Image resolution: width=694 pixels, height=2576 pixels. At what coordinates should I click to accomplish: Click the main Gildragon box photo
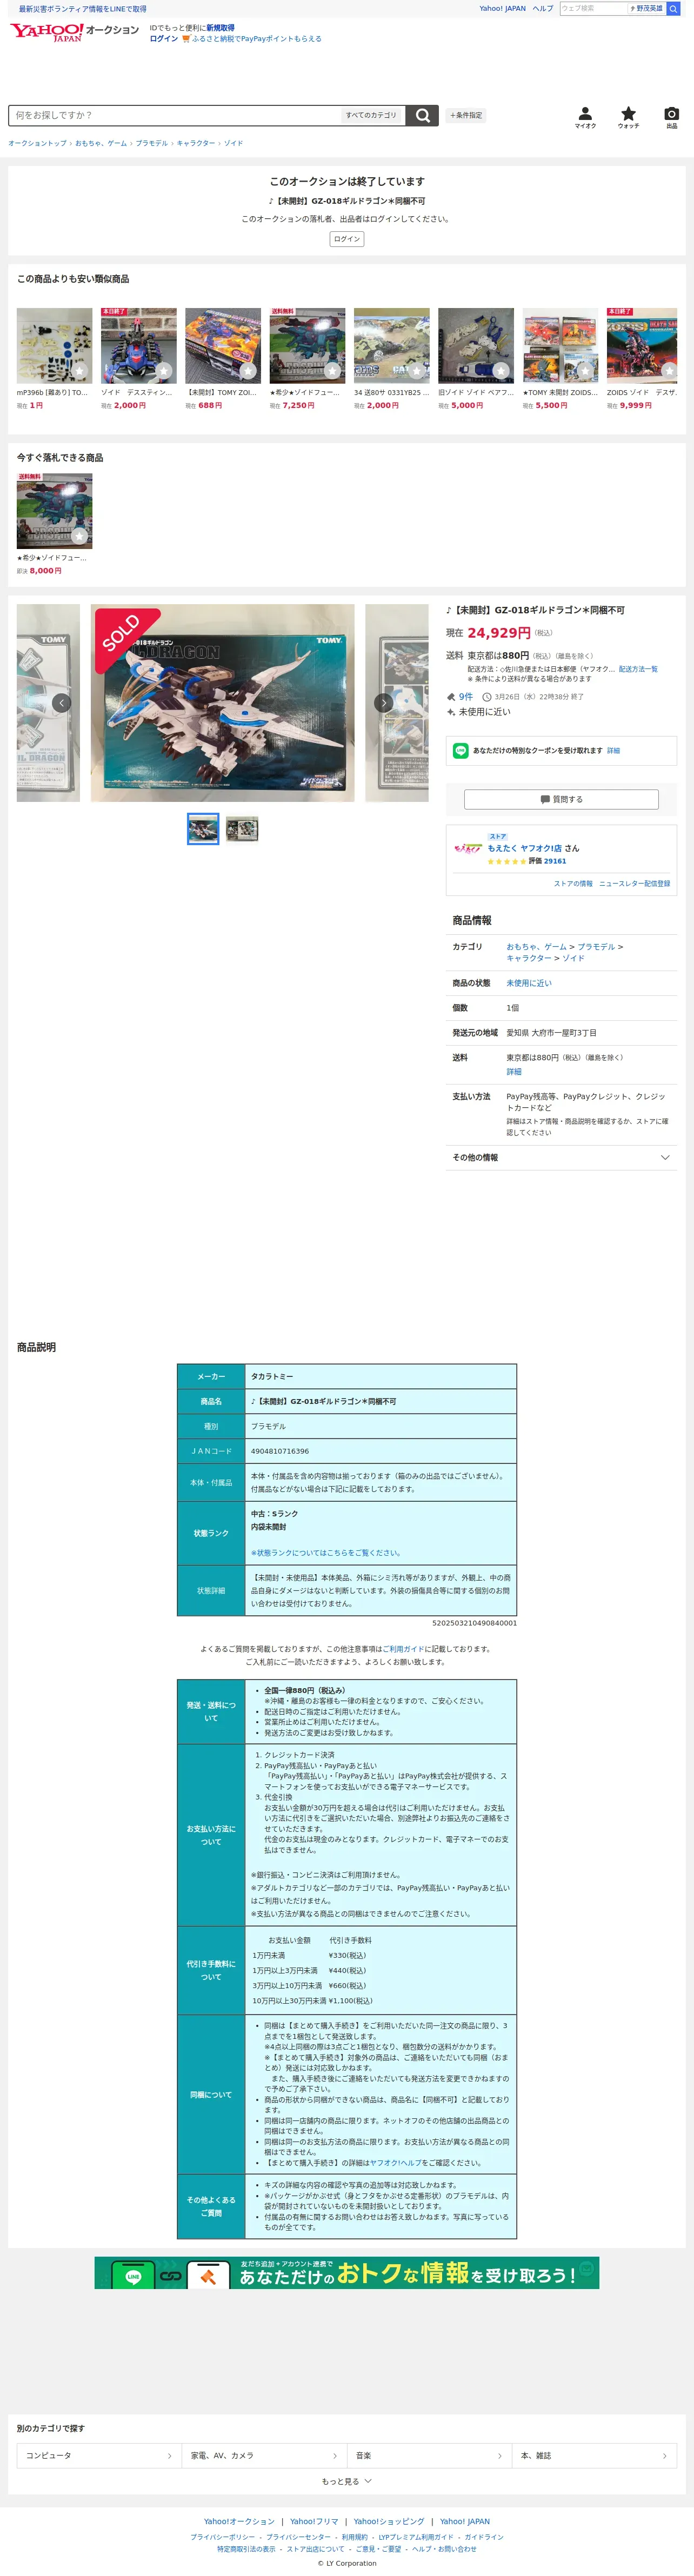point(222,703)
